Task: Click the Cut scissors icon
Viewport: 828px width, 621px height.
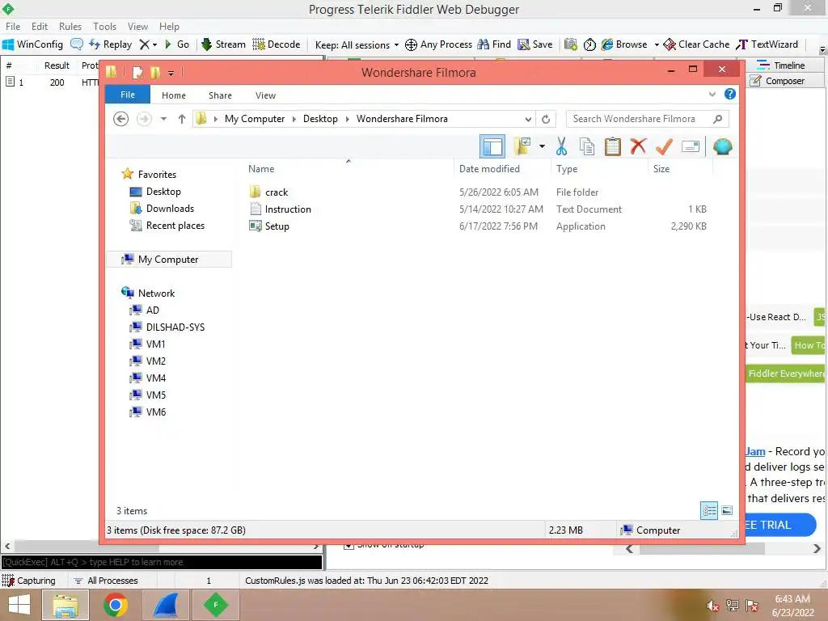Action: tap(561, 146)
